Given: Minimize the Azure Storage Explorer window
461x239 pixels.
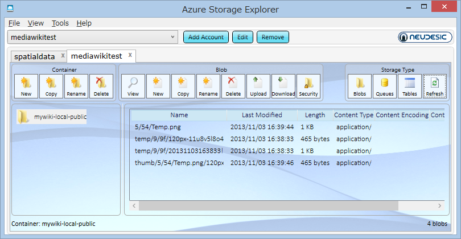Looking at the screenshot, I should 409,7.
